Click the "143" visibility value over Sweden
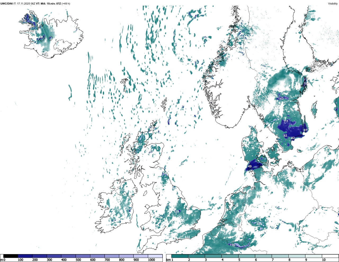Screen dimensions: 339x262 click(x=281, y=99)
